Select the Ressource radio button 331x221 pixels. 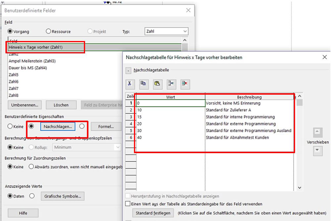(x=49, y=31)
